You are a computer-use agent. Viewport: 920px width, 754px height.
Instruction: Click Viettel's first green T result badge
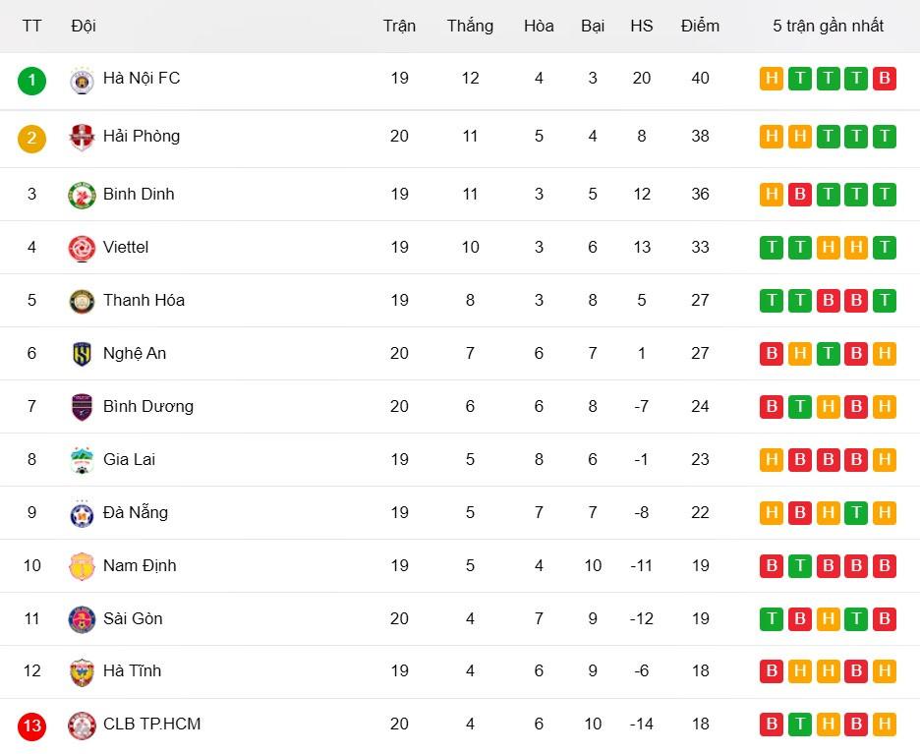pyautogui.click(x=772, y=248)
